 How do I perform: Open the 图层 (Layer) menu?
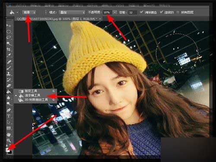click(64, 5)
